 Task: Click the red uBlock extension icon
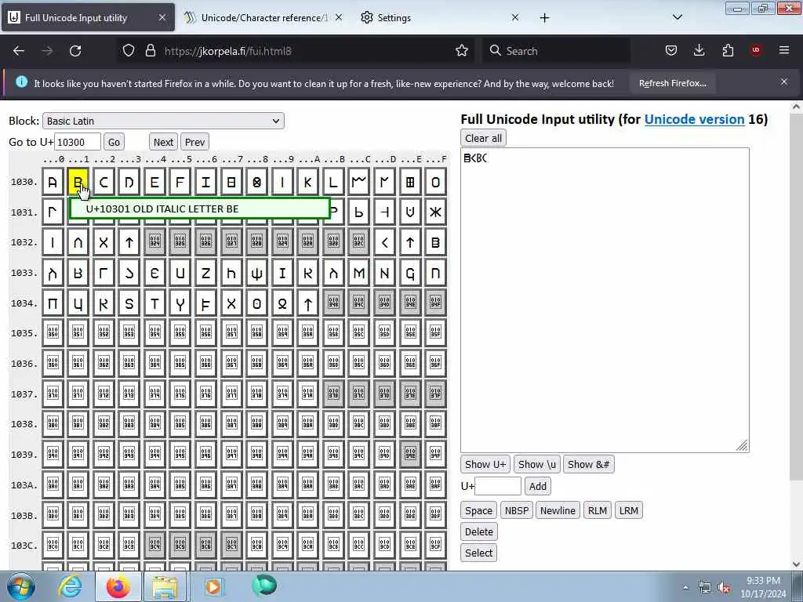pos(756,51)
